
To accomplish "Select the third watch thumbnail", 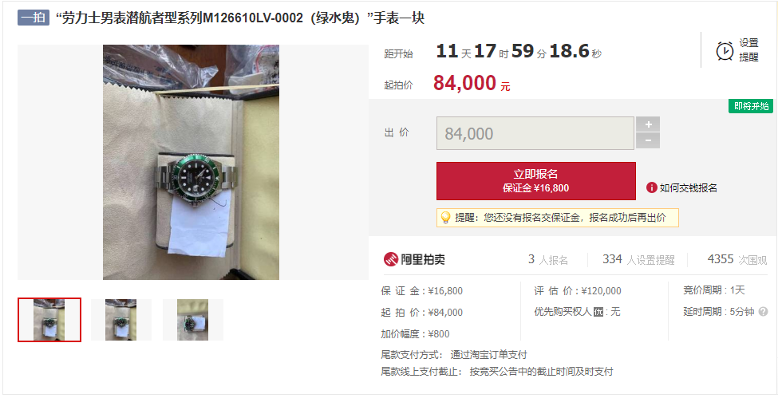I will 193,320.
